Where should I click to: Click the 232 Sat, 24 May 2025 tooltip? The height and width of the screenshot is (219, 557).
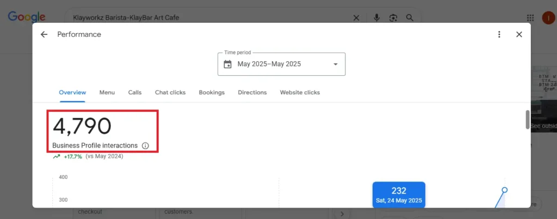pos(399,195)
